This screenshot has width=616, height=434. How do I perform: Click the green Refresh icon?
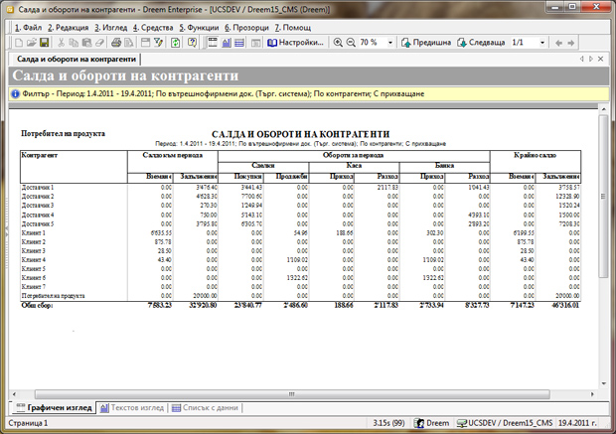pos(175,43)
